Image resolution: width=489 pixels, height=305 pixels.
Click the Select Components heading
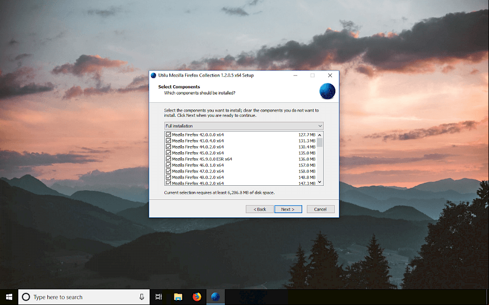[x=179, y=87]
